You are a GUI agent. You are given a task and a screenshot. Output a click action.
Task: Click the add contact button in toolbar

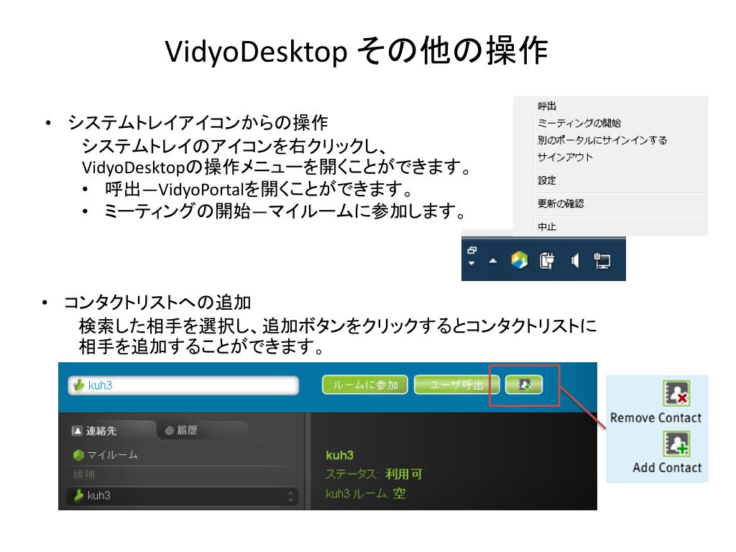pos(524,385)
